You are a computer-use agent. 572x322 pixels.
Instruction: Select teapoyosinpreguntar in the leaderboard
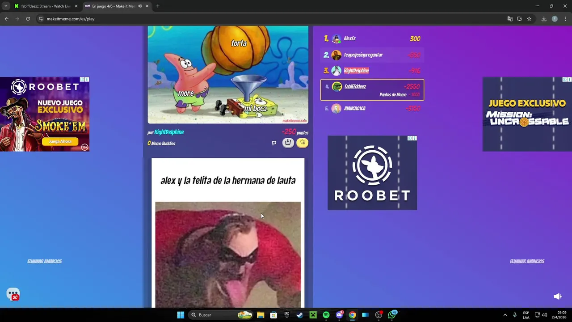[x=363, y=55]
